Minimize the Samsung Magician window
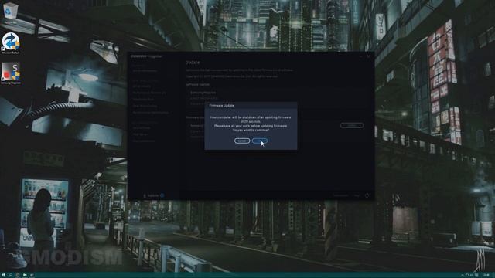This screenshot has height=278, width=495. [361, 56]
